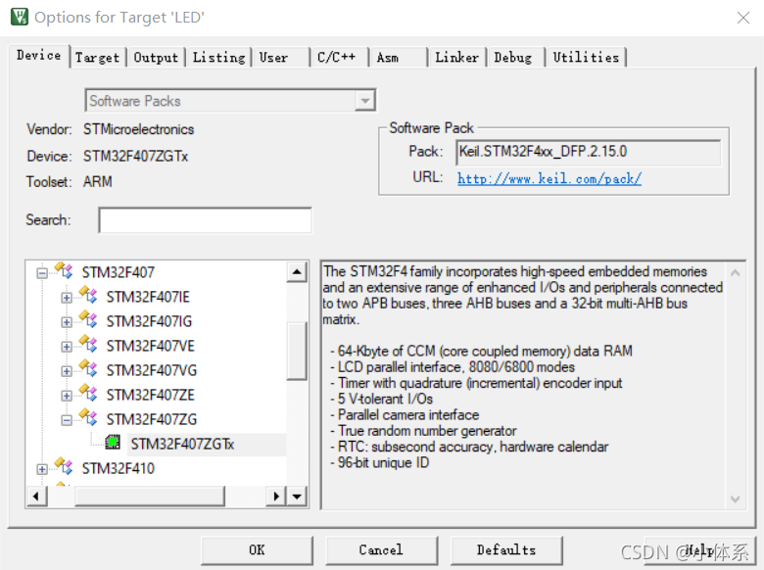This screenshot has height=570, width=764.
Task: Click the device tree horizontal scrollbar thumb
Action: (x=149, y=497)
